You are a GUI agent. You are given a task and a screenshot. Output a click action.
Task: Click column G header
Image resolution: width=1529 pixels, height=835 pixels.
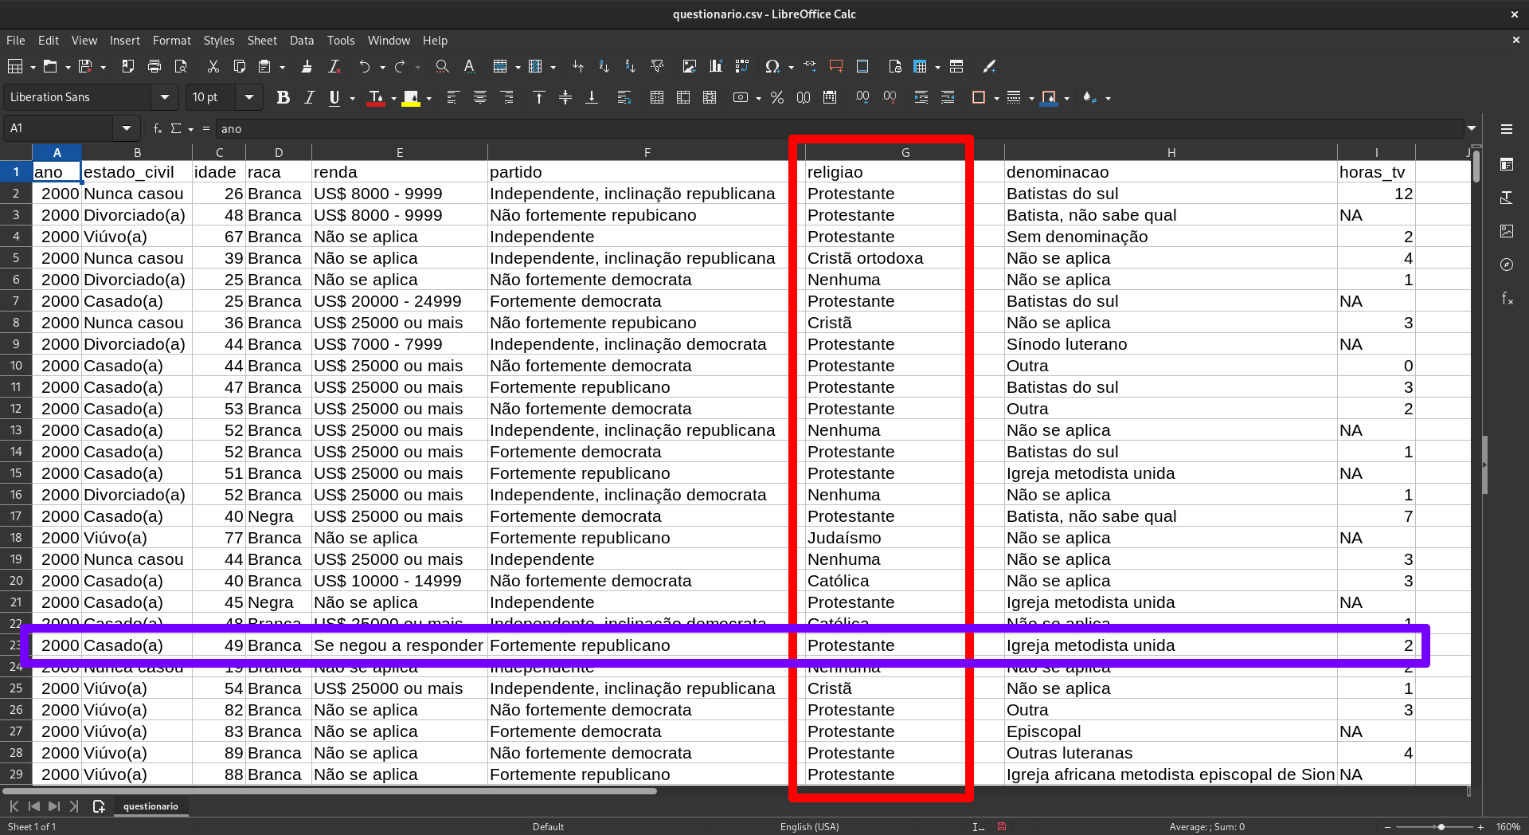905,152
